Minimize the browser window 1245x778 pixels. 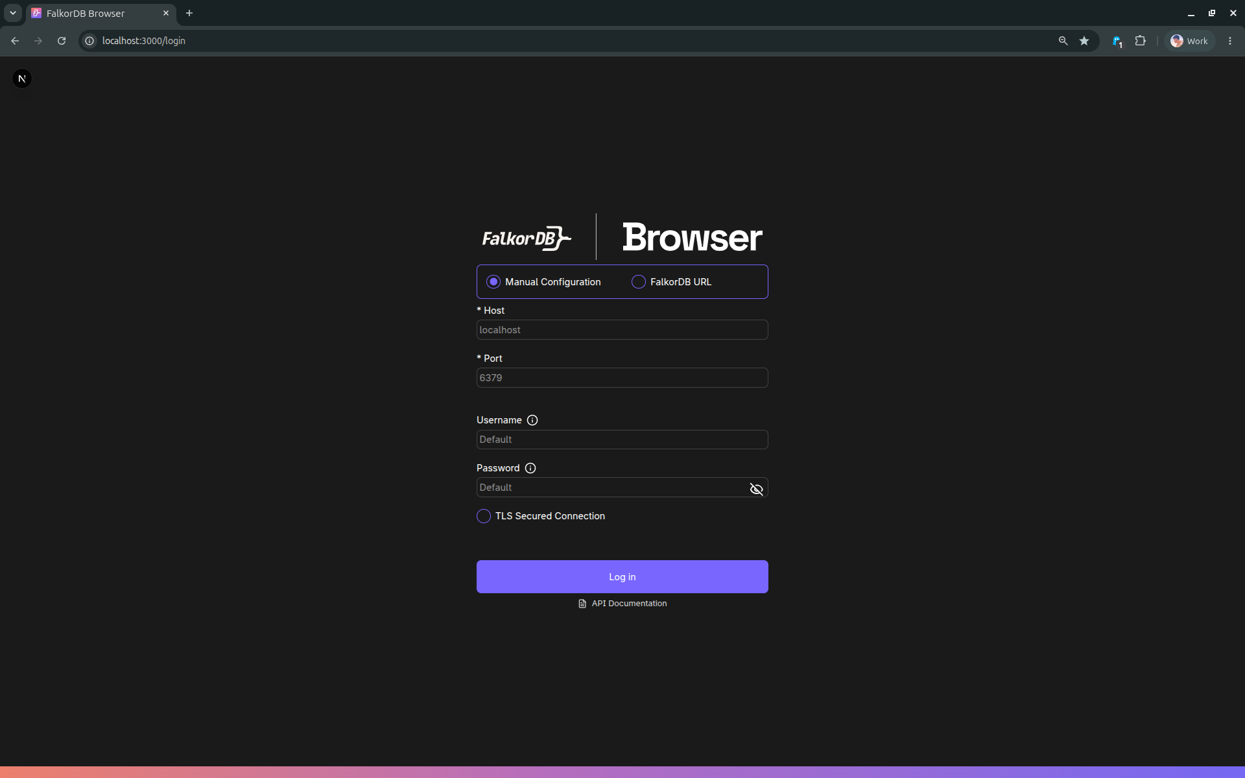pos(1191,13)
